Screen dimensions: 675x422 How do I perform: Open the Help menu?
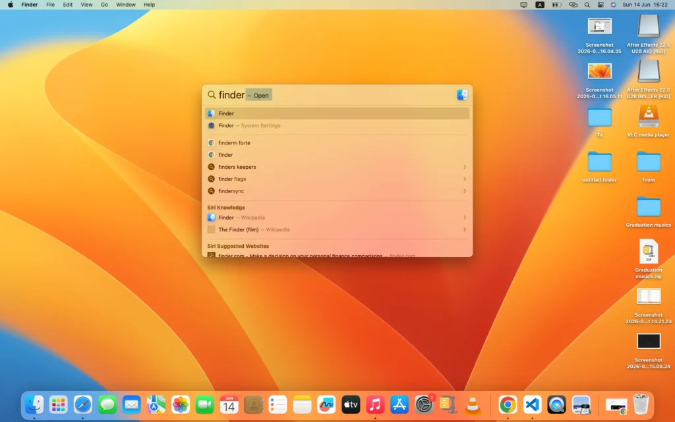point(150,5)
